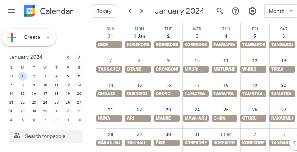Open the WHIRO event on January 12
297x152 pixels.
tap(255, 69)
